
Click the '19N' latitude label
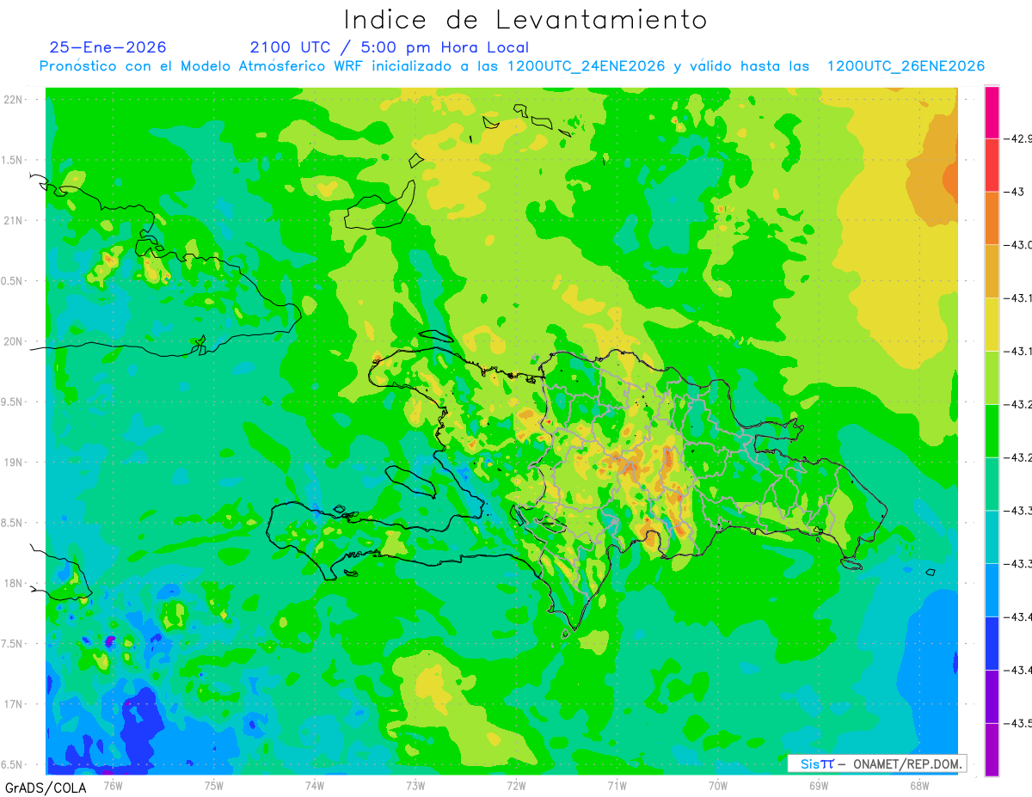tap(14, 463)
